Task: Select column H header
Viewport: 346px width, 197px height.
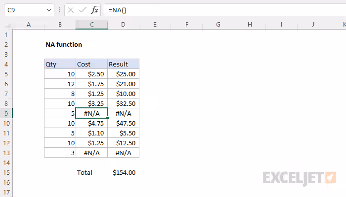Action: (x=250, y=25)
